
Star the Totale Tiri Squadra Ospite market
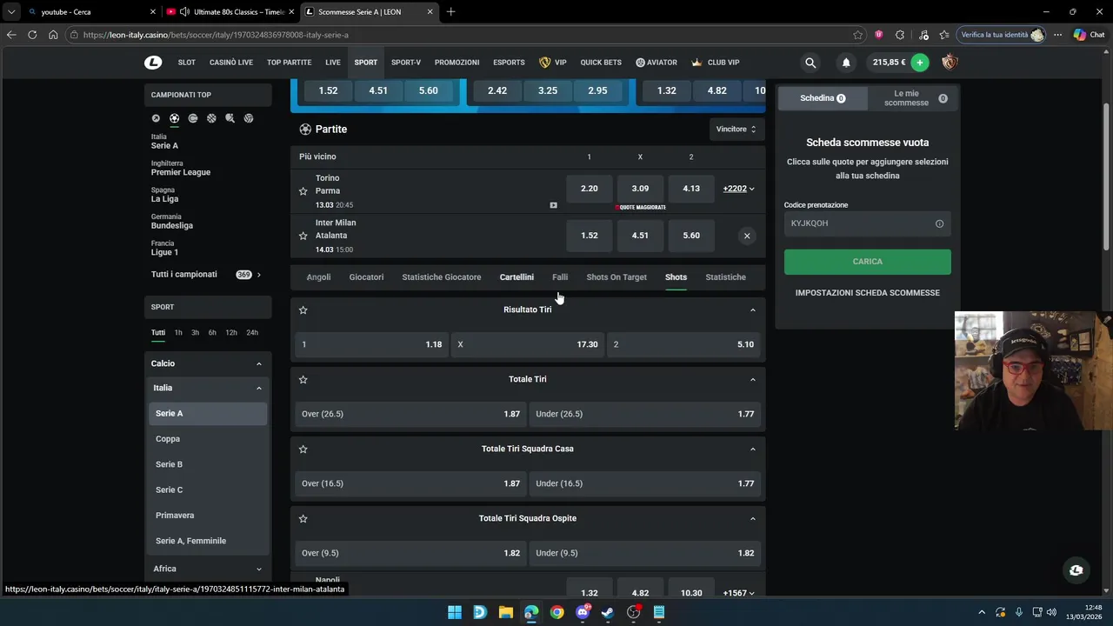coord(303,518)
